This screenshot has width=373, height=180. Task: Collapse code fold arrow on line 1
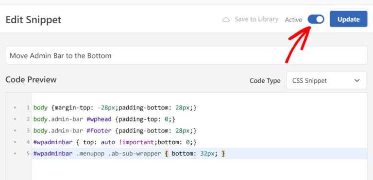pos(15,108)
